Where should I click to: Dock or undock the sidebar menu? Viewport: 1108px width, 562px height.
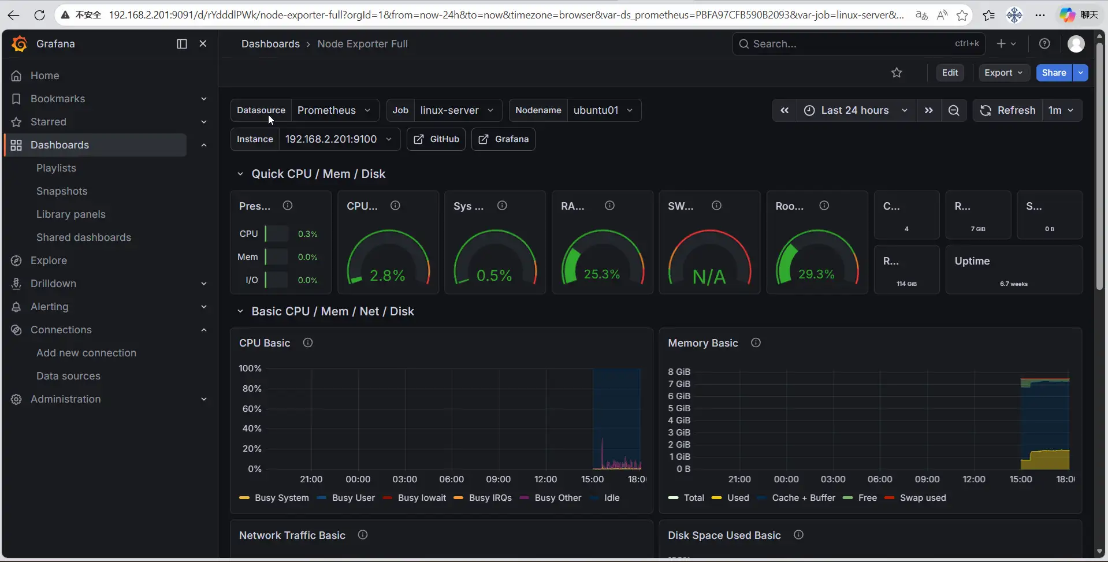[x=181, y=44]
